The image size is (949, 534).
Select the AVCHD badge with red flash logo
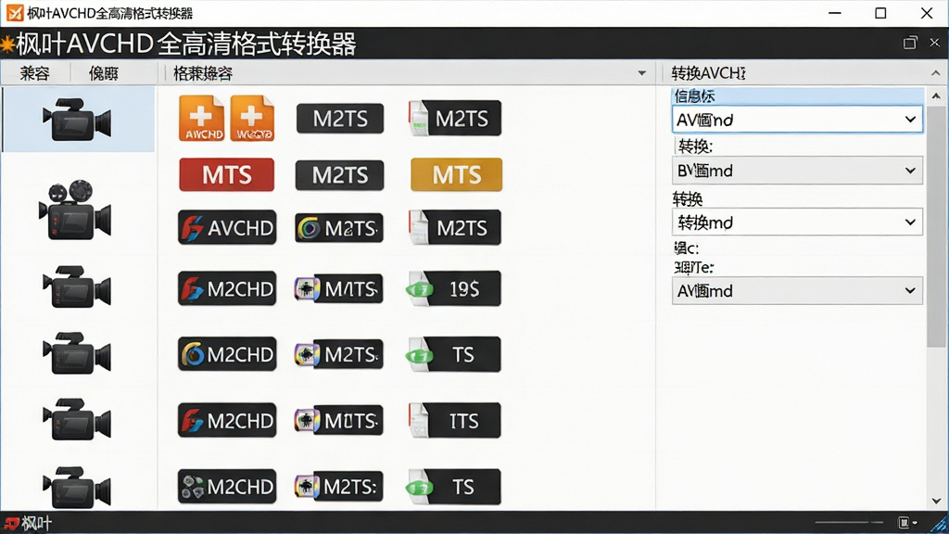[x=227, y=228]
